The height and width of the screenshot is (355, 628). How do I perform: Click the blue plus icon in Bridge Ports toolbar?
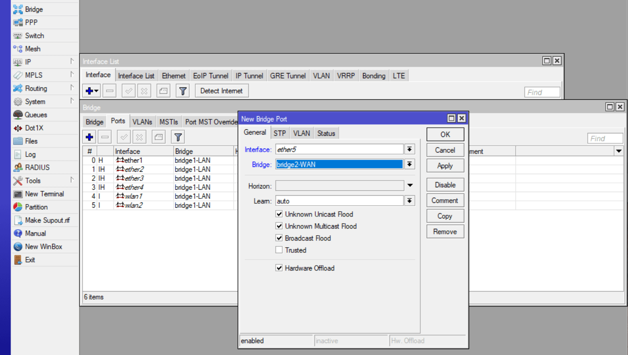[90, 137]
